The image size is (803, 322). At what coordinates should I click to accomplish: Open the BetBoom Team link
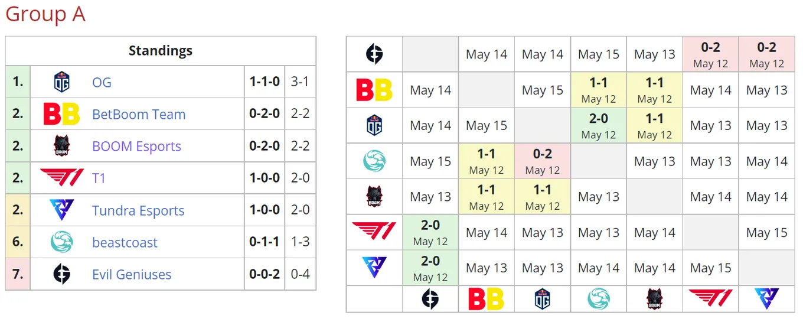(x=139, y=114)
